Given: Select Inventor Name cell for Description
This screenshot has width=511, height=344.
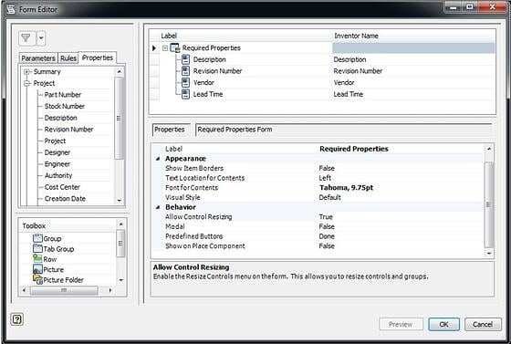Looking at the screenshot, I should [x=413, y=59].
